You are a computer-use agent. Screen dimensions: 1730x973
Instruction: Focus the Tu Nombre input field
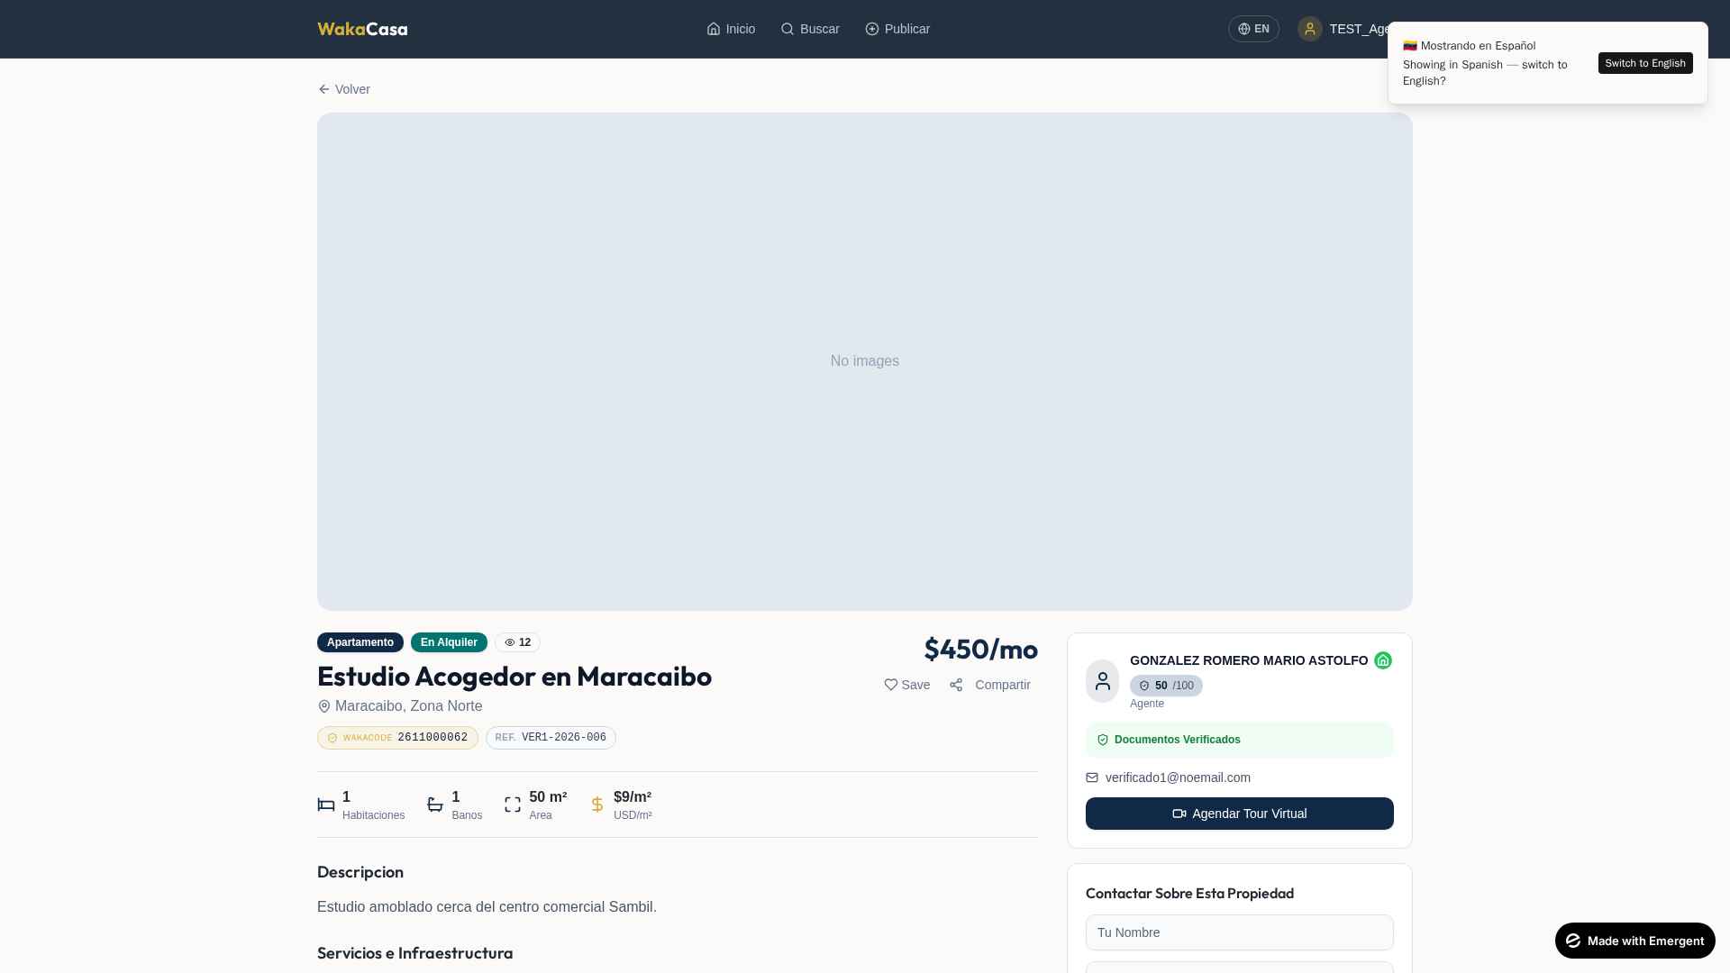click(x=1240, y=932)
